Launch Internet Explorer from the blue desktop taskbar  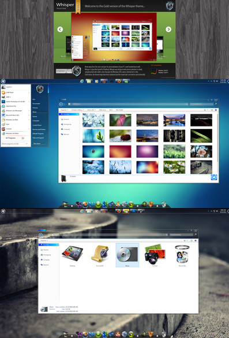pyautogui.click(x=82, y=81)
